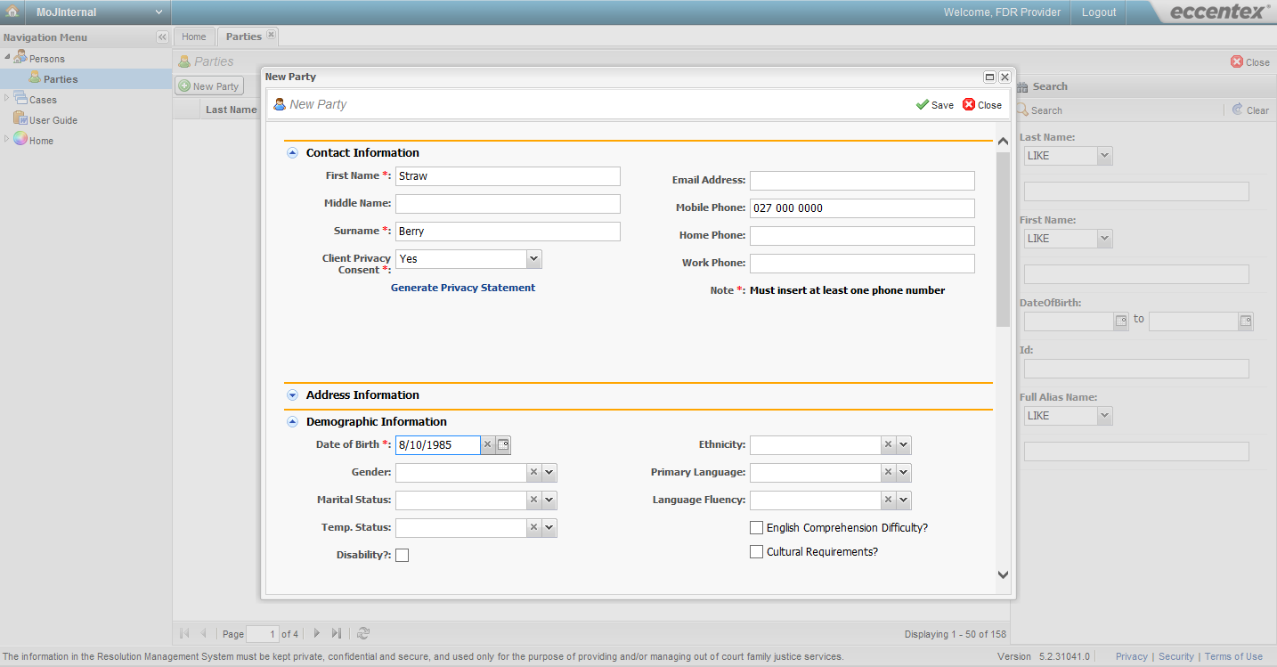Click the calendar icon for Date of Birth
This screenshot has height=667, width=1277.
click(503, 444)
